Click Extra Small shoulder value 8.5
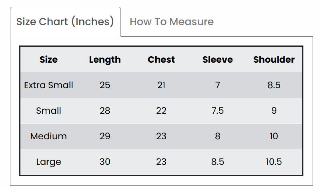 274,85
